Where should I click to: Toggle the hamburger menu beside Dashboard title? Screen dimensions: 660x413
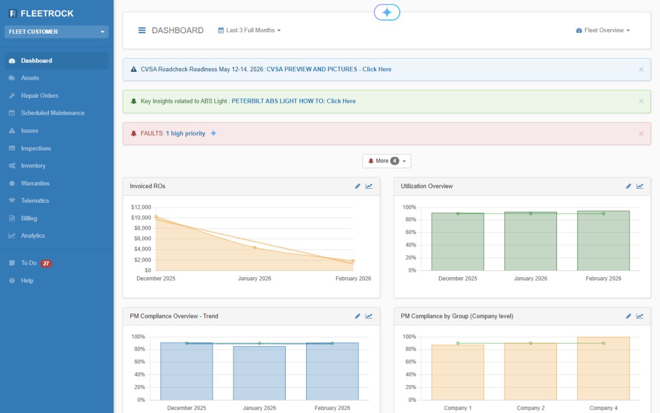point(142,31)
